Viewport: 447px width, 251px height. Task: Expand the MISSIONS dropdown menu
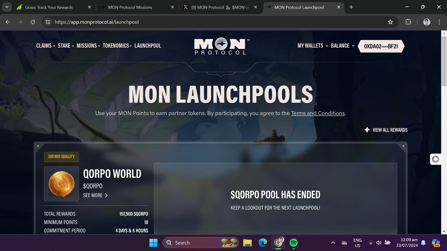point(89,45)
